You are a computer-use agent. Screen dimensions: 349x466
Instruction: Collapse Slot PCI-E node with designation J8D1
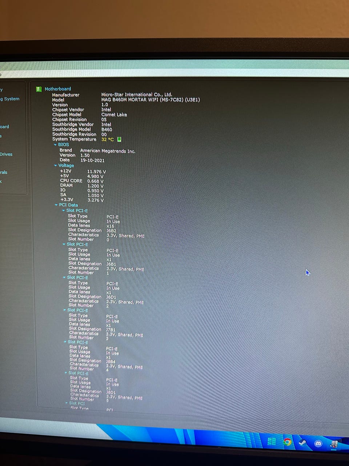[66, 373]
